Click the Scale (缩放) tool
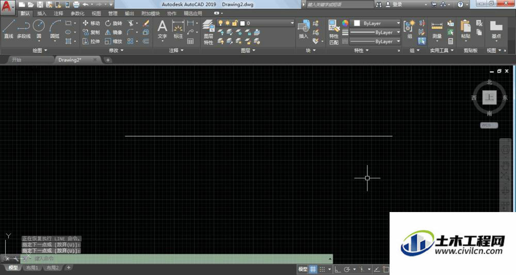This screenshot has height=275, width=516. point(114,41)
